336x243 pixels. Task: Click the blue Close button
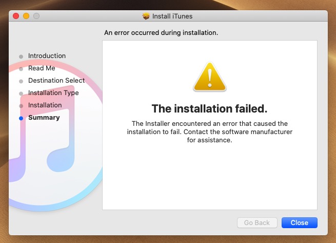pyautogui.click(x=300, y=222)
